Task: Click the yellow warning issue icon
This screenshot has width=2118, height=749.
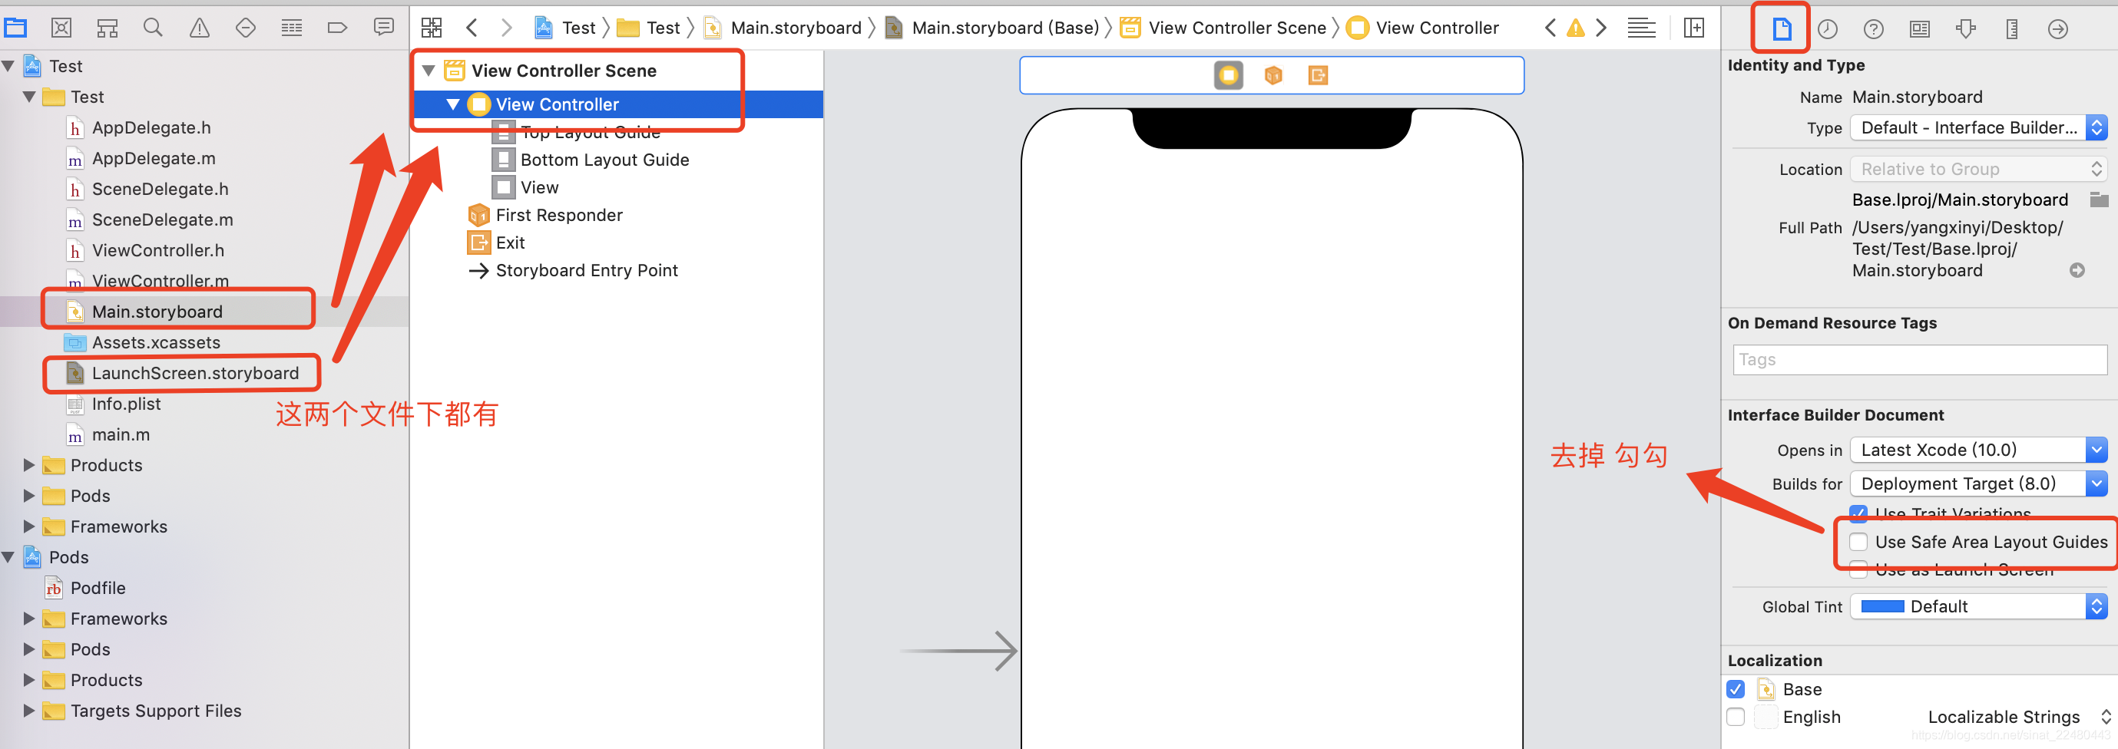Action: pos(1575,28)
